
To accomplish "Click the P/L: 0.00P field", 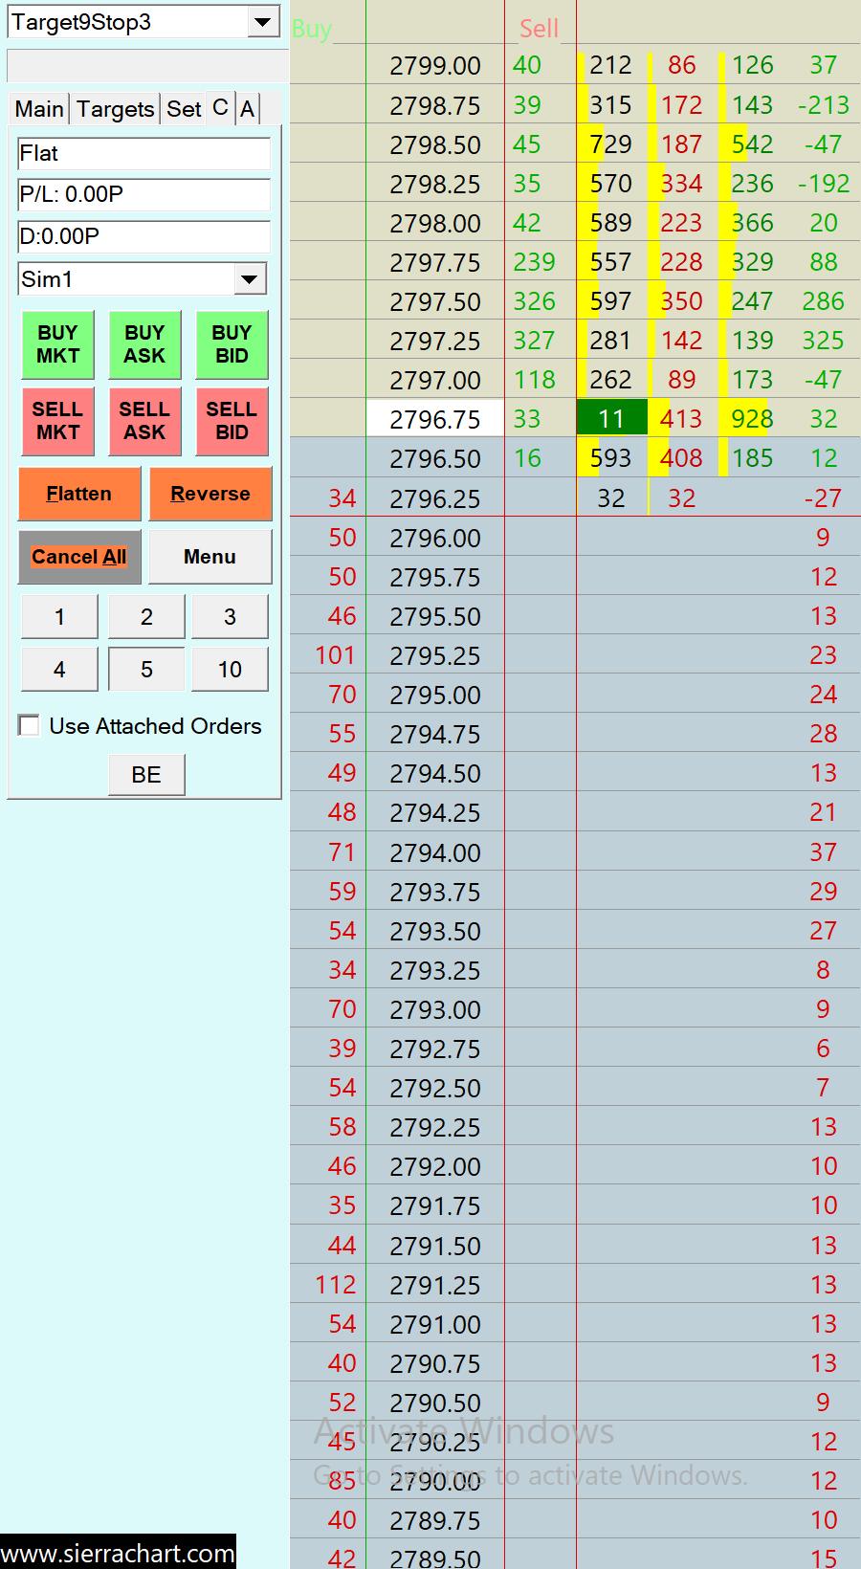I will tap(143, 195).
